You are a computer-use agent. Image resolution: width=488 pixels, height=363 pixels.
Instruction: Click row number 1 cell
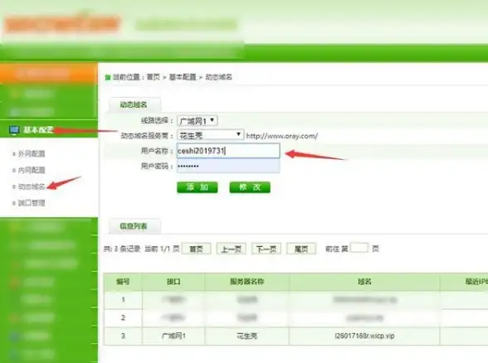click(x=123, y=300)
